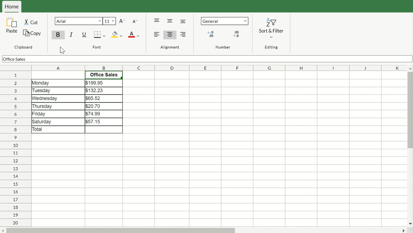Toggle left horizontal alignment
This screenshot has height=233, width=413.
point(157,35)
